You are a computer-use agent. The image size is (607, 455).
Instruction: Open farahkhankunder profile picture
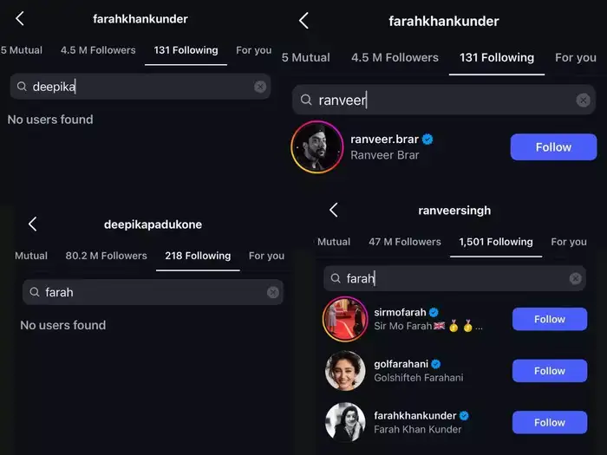(x=344, y=422)
